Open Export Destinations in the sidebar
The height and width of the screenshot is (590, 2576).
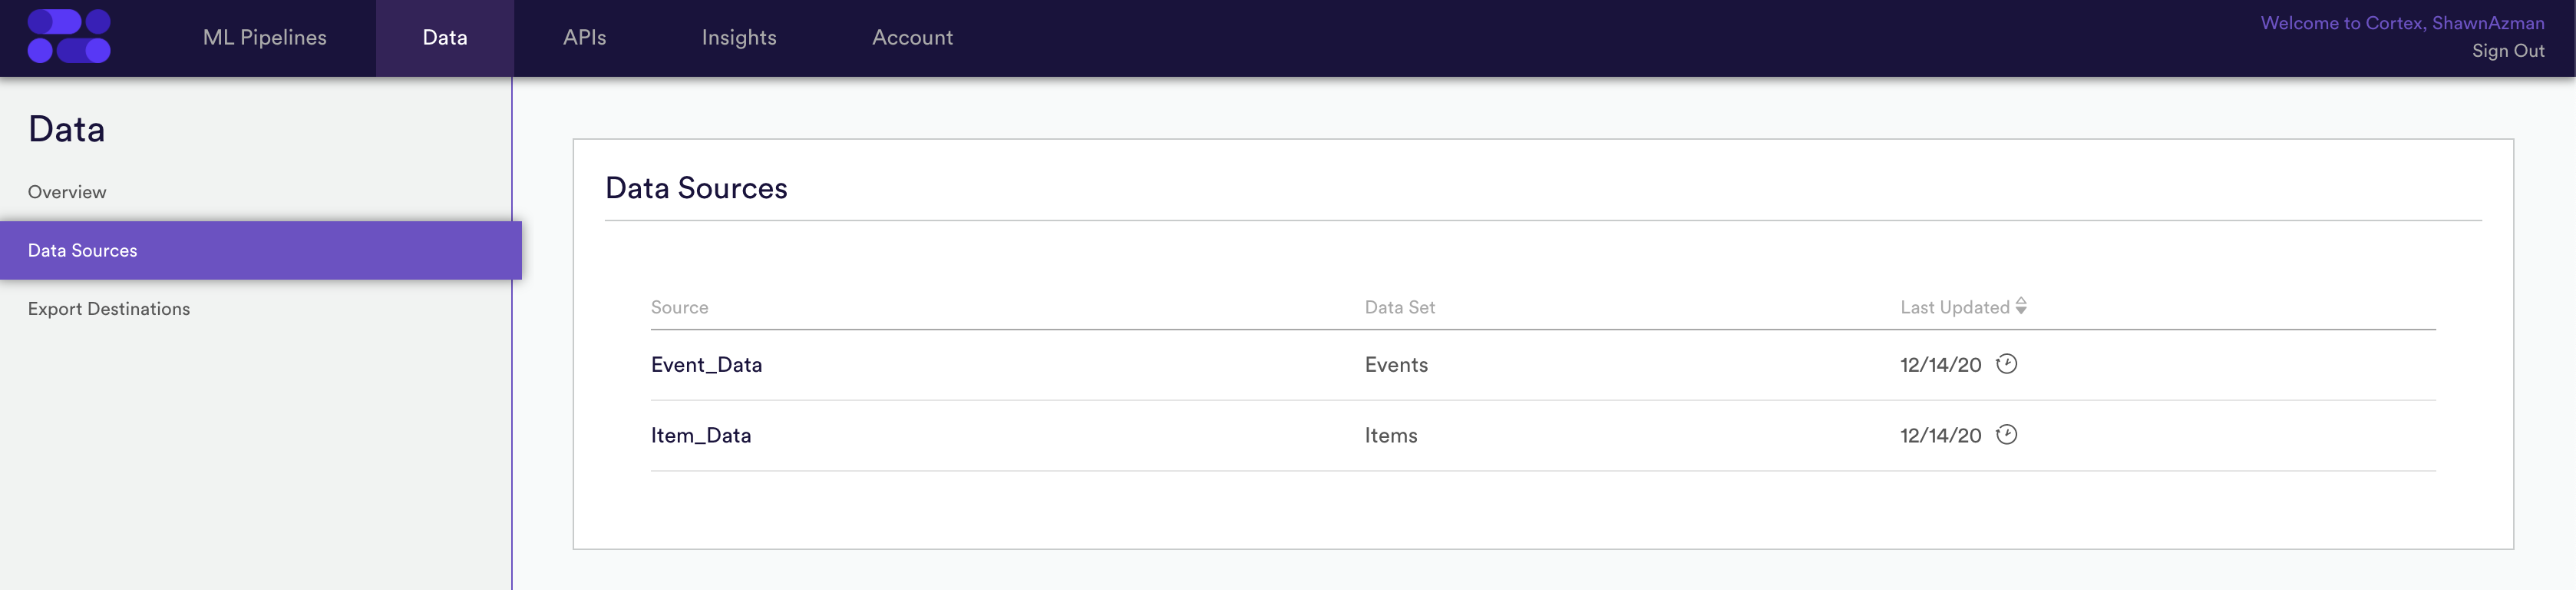click(x=109, y=309)
